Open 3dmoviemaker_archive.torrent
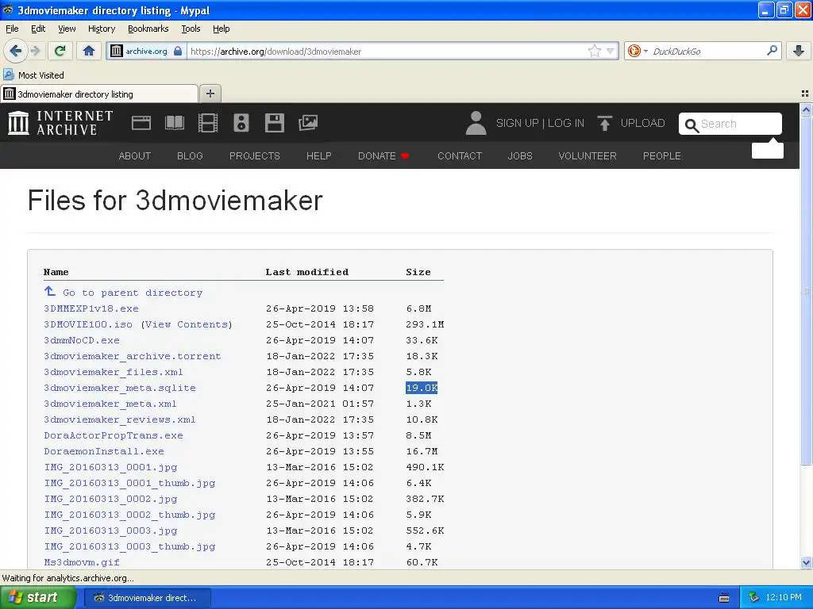The image size is (813, 609). click(133, 356)
